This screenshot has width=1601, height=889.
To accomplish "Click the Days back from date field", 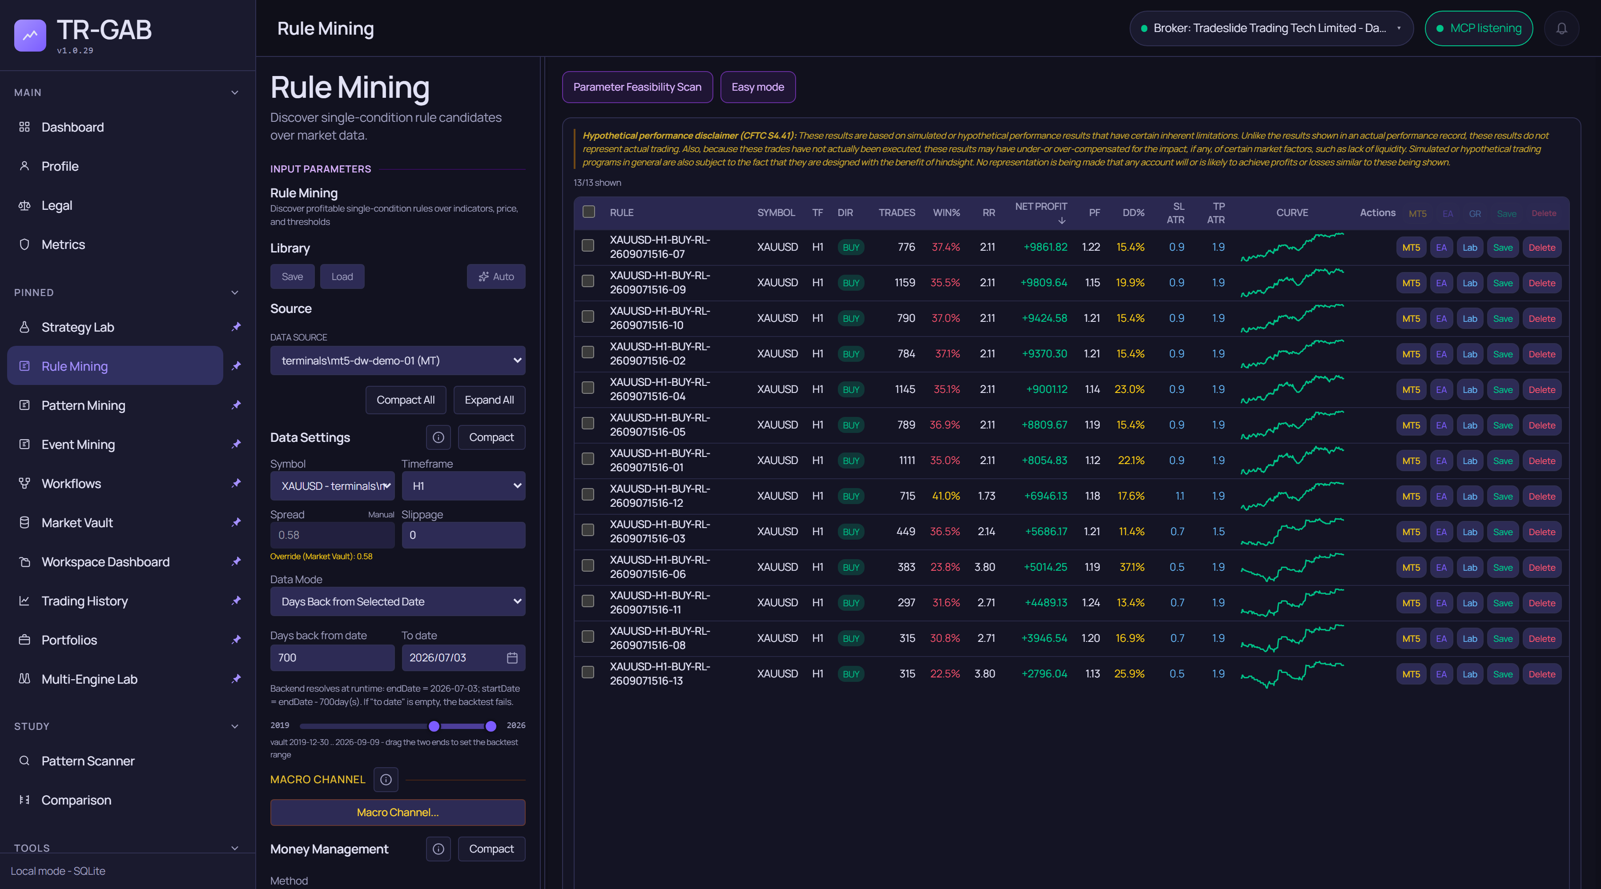I will tap(333, 658).
